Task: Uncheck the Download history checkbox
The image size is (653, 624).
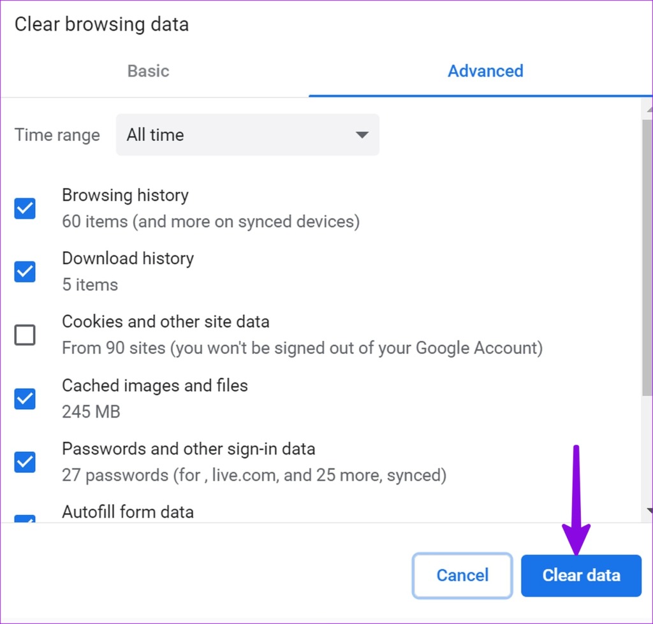Action: [x=24, y=272]
